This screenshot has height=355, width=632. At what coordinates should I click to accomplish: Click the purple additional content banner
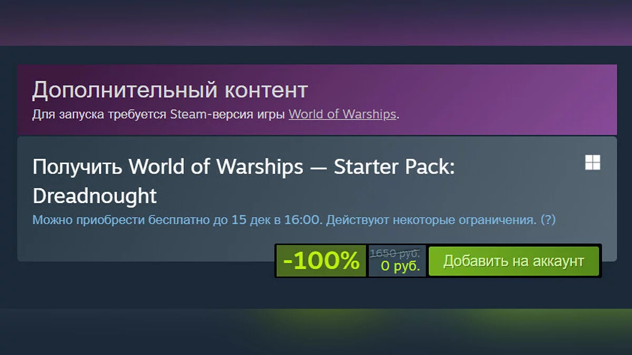pos(317,99)
